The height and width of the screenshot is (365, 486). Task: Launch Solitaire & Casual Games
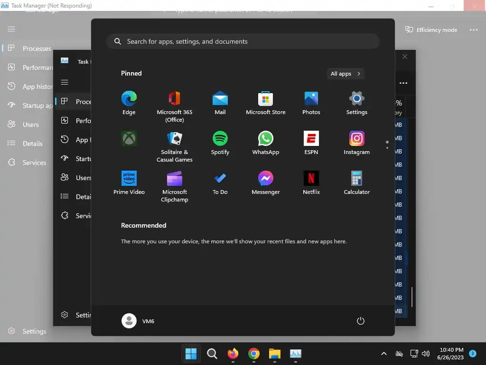(x=175, y=146)
